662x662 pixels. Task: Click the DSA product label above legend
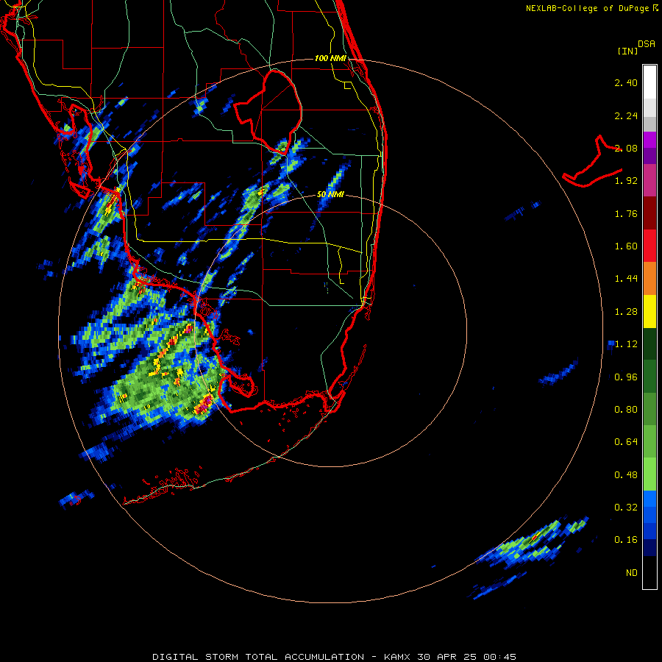pyautogui.click(x=647, y=44)
